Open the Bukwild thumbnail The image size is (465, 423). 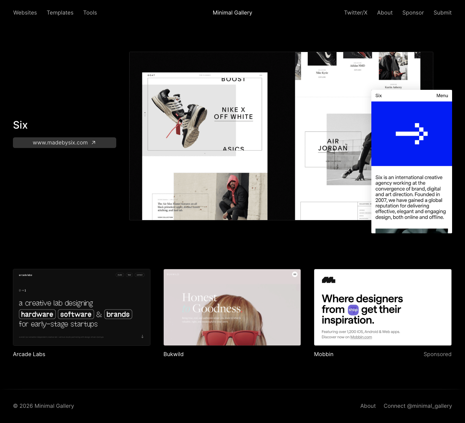[x=232, y=307]
